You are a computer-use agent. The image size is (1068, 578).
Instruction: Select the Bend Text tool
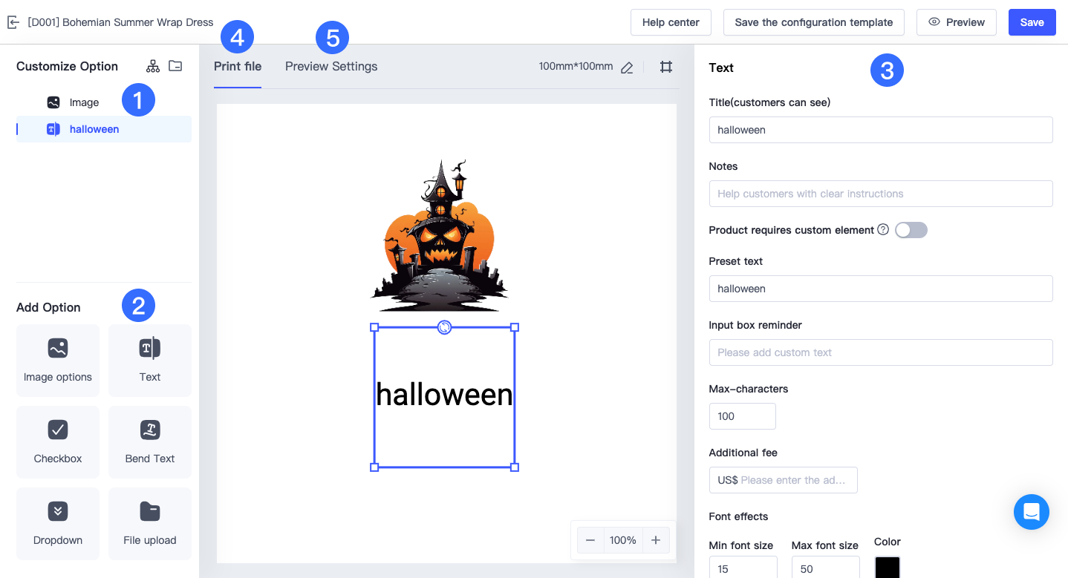[x=149, y=442]
